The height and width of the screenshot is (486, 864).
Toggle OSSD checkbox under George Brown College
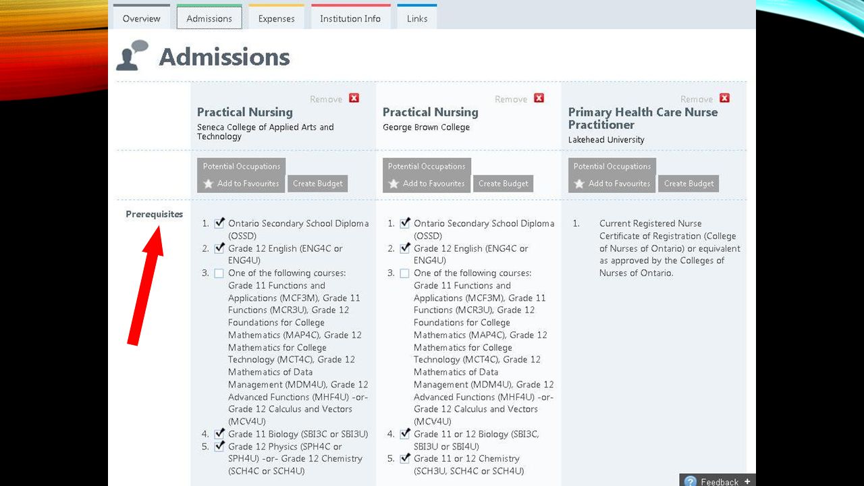404,223
